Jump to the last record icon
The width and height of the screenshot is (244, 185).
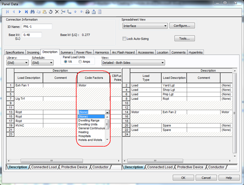click(x=26, y=12)
